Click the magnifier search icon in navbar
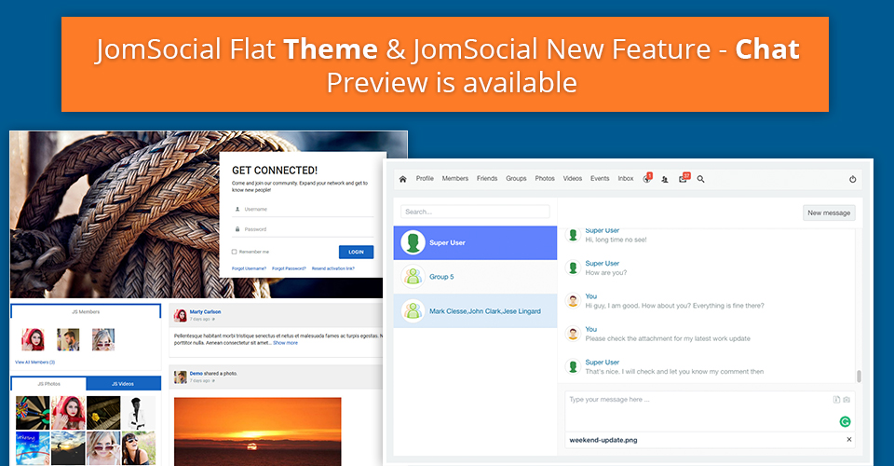This screenshot has width=894, height=466. (700, 179)
